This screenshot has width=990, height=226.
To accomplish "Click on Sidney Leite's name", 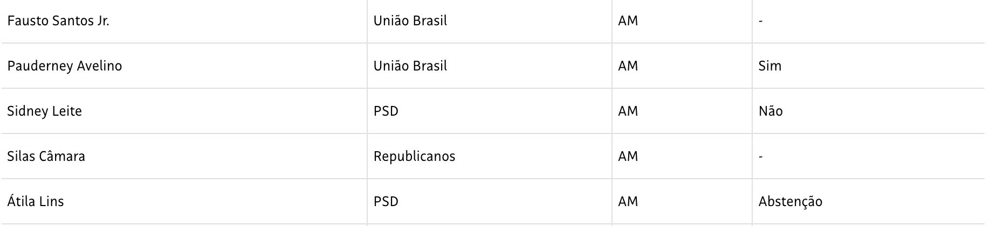I will (45, 111).
